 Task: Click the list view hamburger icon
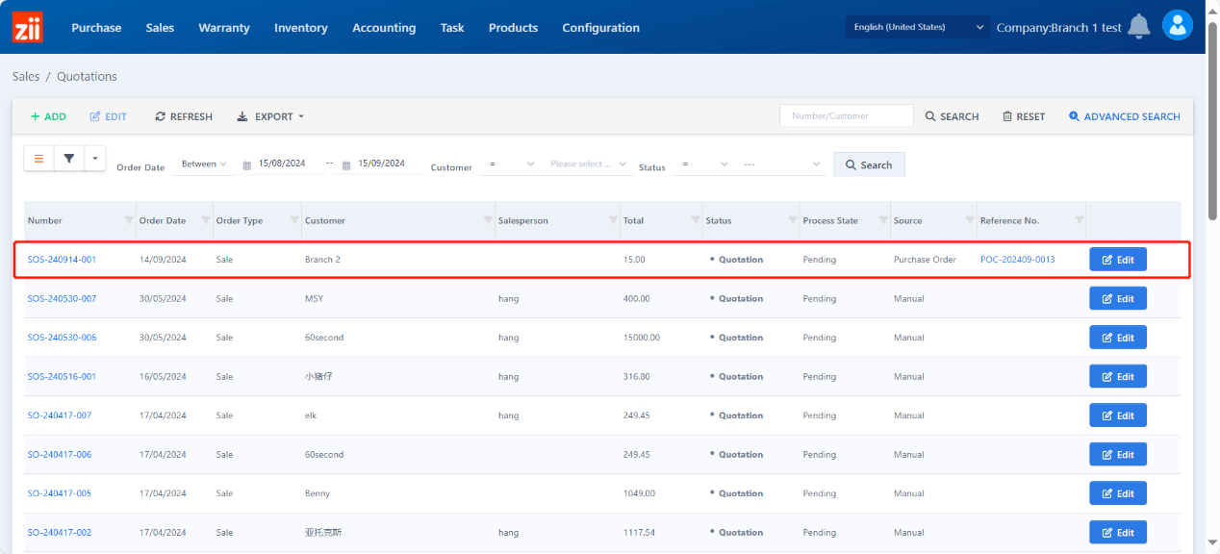coord(38,159)
